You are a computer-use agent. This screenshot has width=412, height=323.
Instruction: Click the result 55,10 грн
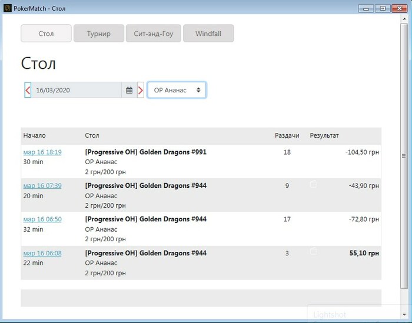coord(364,253)
